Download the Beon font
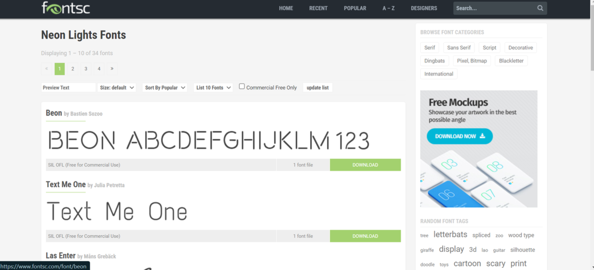This screenshot has height=270, width=594. (365, 165)
